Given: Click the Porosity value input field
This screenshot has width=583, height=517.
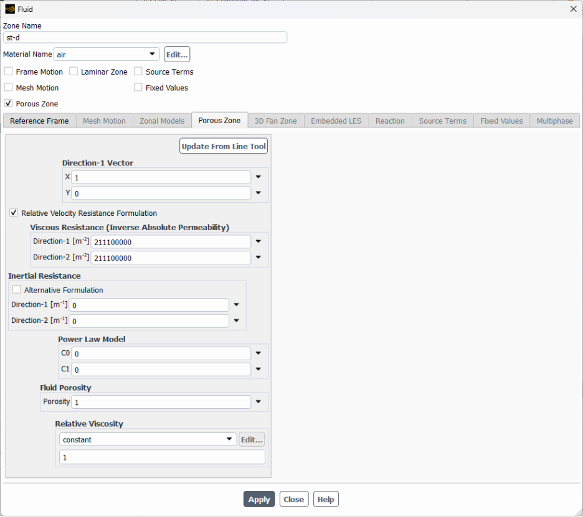Looking at the screenshot, I should 161,402.
